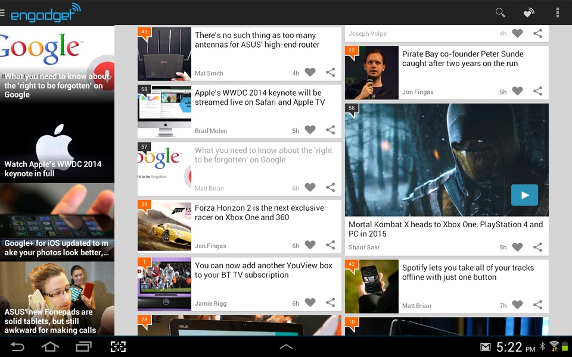Share the Spotify offline tracks article
This screenshot has width=572, height=357.
click(x=537, y=305)
